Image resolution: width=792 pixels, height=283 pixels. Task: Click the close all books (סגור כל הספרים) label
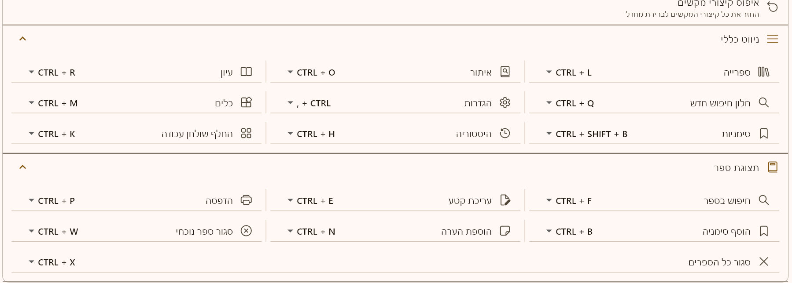pyautogui.click(x=719, y=262)
